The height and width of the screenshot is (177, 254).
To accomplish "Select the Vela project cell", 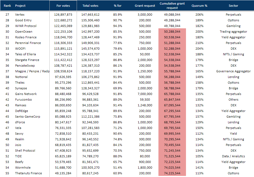I will pyautogui.click(x=18, y=128).
